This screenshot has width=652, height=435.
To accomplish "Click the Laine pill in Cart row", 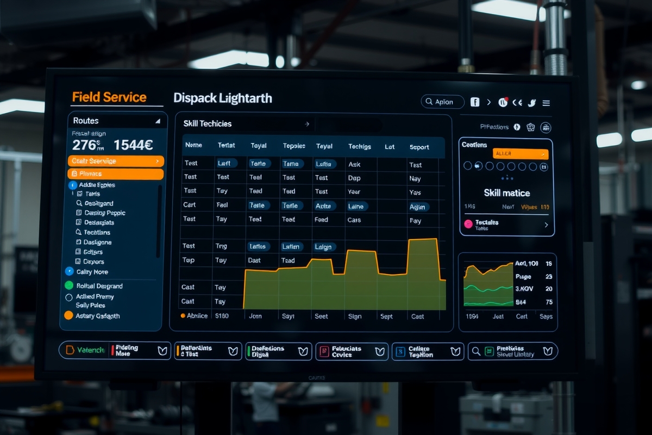I will pos(357,206).
